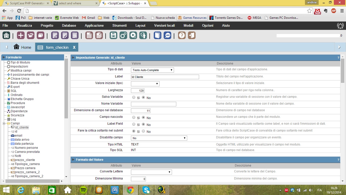Click the Label text input field
The image size is (346, 195).
165,77
